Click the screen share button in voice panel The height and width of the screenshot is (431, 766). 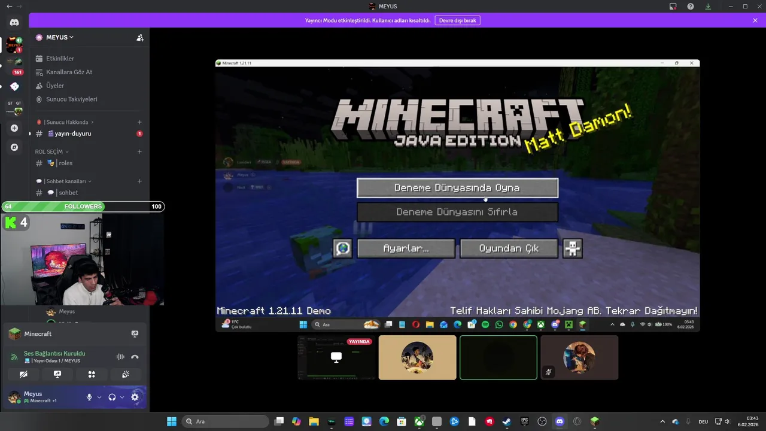click(57, 374)
